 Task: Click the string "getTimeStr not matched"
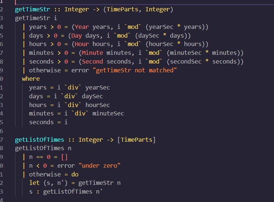coord(135,70)
